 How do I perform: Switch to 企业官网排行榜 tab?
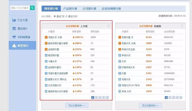(111, 9)
